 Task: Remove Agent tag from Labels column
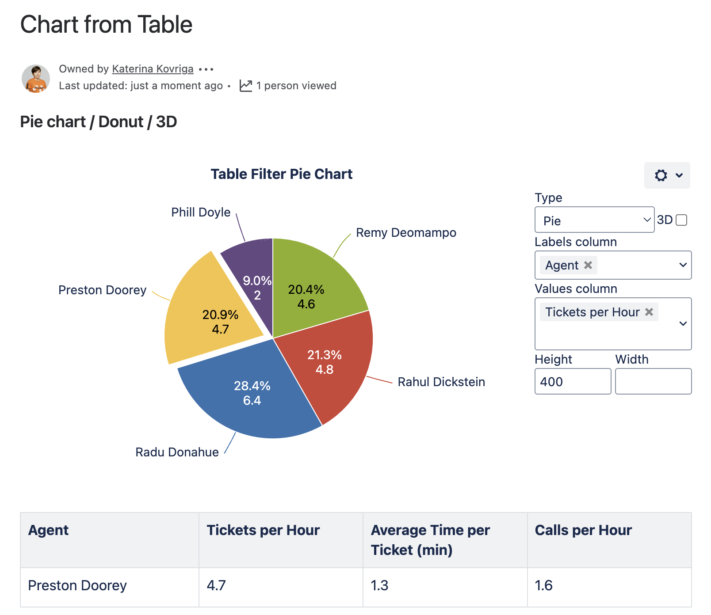[588, 265]
